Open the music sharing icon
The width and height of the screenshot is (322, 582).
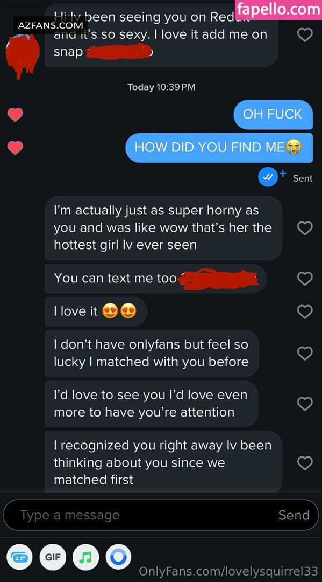click(x=85, y=557)
